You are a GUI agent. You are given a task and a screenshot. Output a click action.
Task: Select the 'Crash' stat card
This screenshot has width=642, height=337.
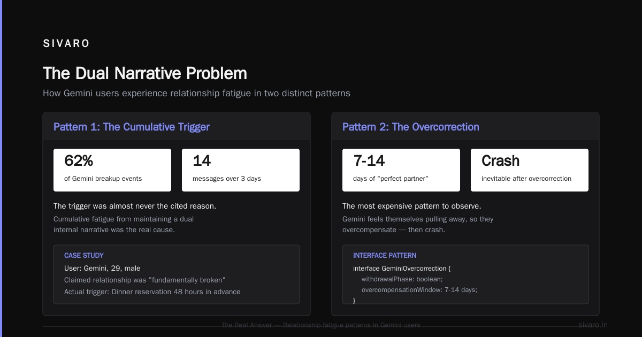(530, 170)
